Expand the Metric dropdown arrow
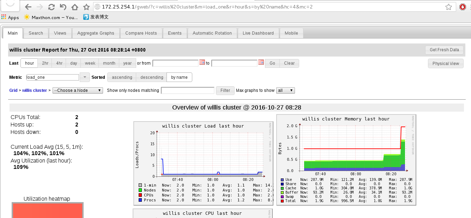Image resolution: width=471 pixels, height=218 pixels. click(x=85, y=77)
